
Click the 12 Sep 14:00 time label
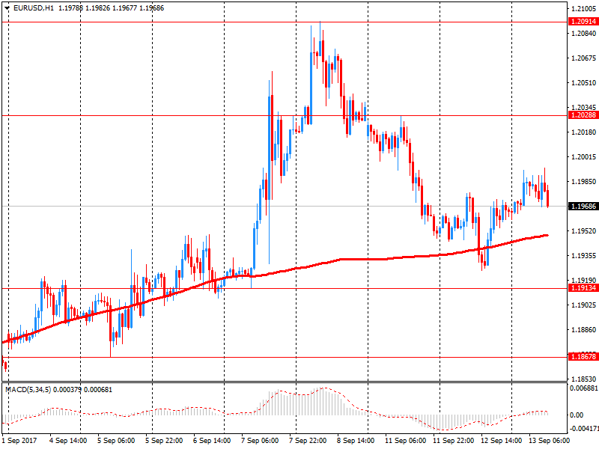point(501,441)
